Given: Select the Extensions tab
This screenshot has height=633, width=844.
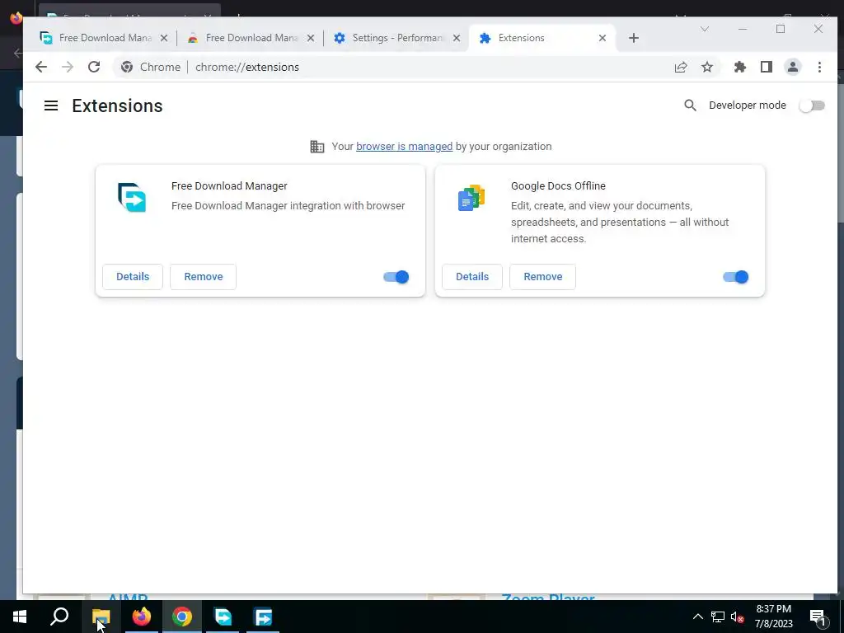Looking at the screenshot, I should point(542,38).
